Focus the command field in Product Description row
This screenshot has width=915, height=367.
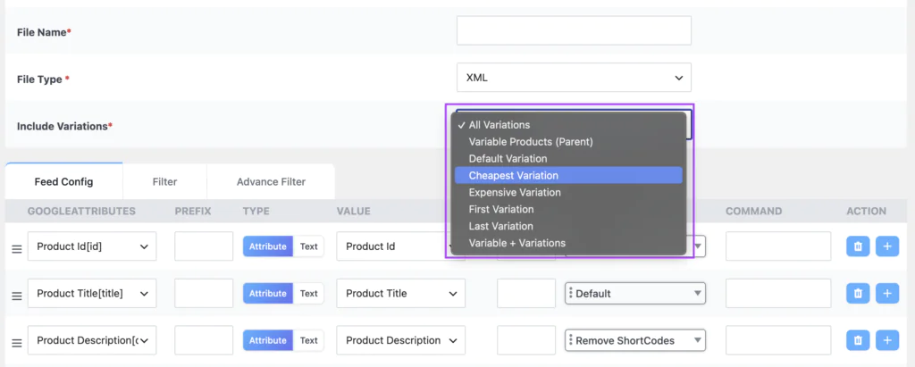tap(778, 340)
